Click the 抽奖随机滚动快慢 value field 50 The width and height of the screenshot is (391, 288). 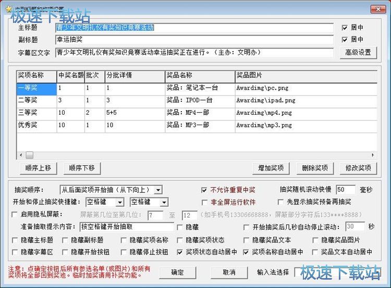tap(345, 190)
